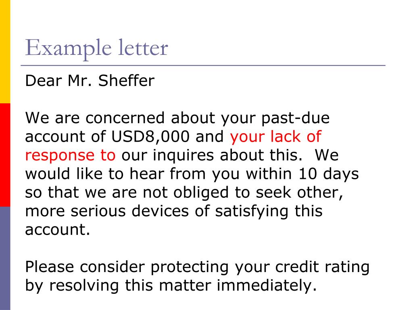
Task: Click the phrase 'past-due' in first line
Action: point(295,118)
